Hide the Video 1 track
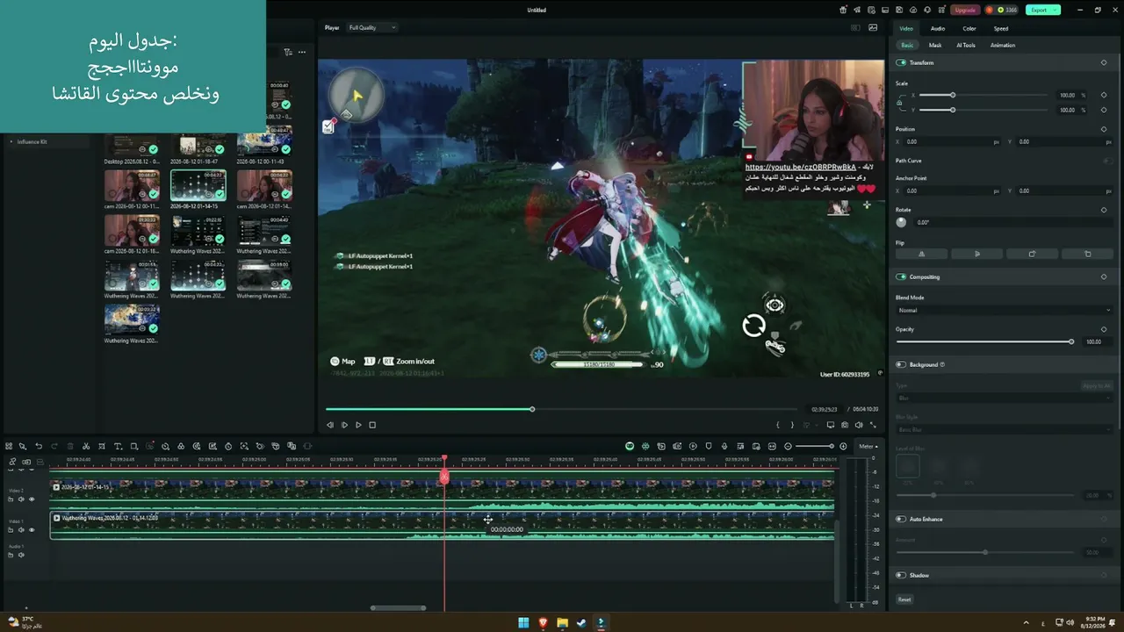The height and width of the screenshot is (632, 1124). 32,530
